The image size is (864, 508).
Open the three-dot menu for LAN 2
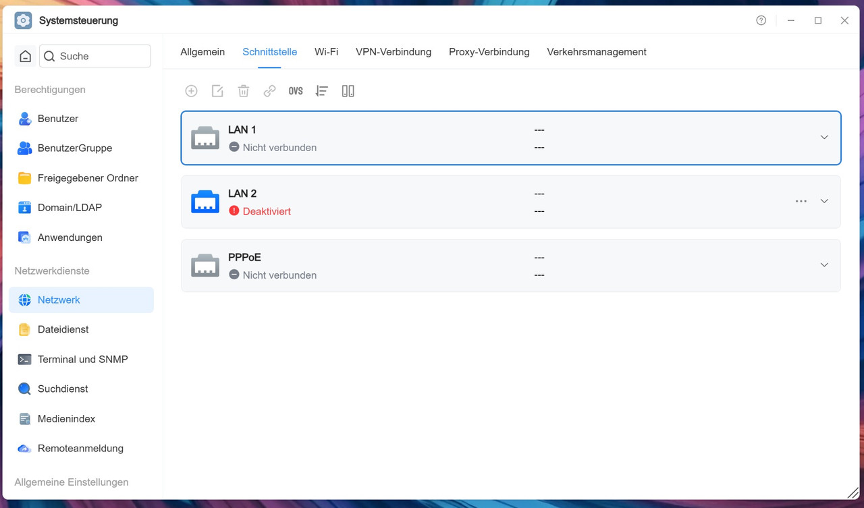pyautogui.click(x=801, y=201)
